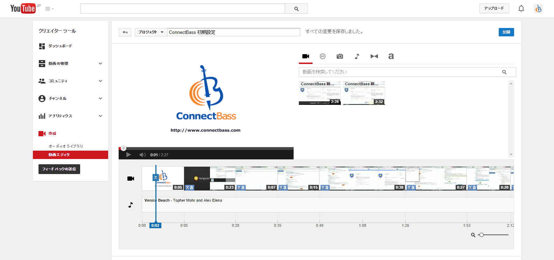Switch to the Creative Commons videos tab
This screenshot has width=554, height=260.
323,56
